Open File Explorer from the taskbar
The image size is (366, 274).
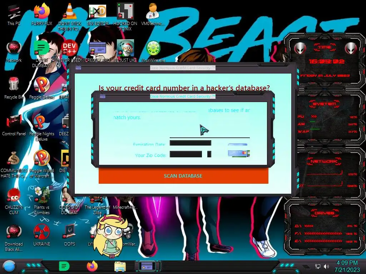(x=120, y=267)
